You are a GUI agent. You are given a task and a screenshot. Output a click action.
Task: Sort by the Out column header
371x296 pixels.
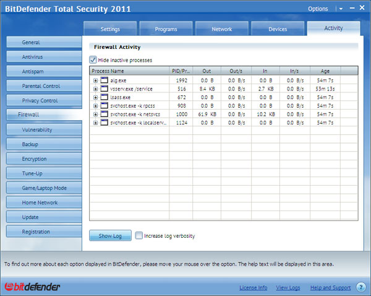click(207, 71)
